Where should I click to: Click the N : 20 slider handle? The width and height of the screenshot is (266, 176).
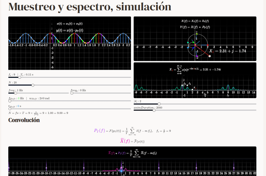click(33, 86)
